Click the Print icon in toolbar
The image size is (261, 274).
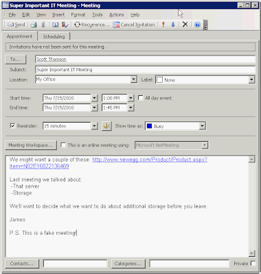[34, 25]
